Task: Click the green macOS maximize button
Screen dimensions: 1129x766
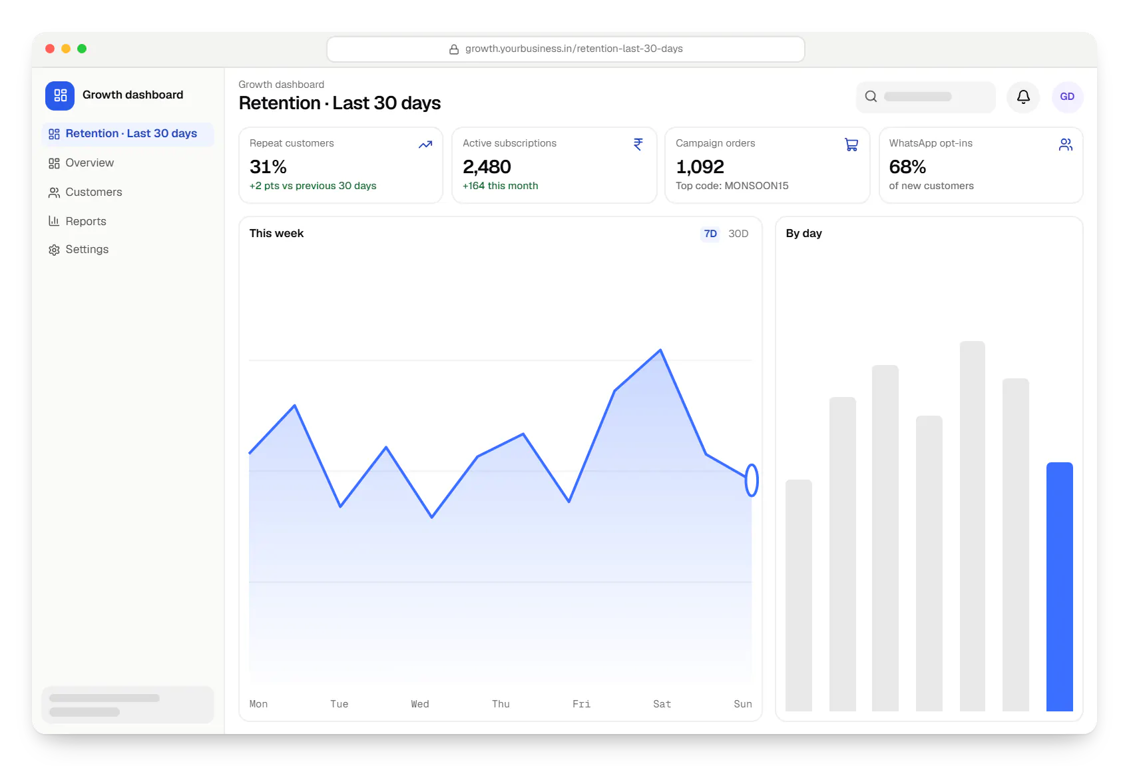Action: click(x=82, y=49)
